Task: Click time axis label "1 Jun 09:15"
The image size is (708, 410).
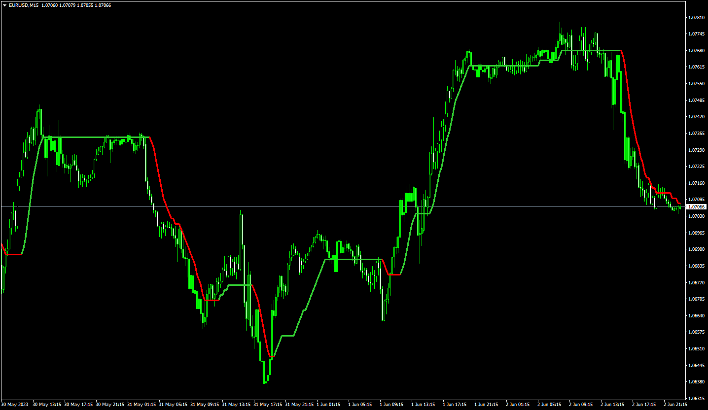Action: [392, 405]
